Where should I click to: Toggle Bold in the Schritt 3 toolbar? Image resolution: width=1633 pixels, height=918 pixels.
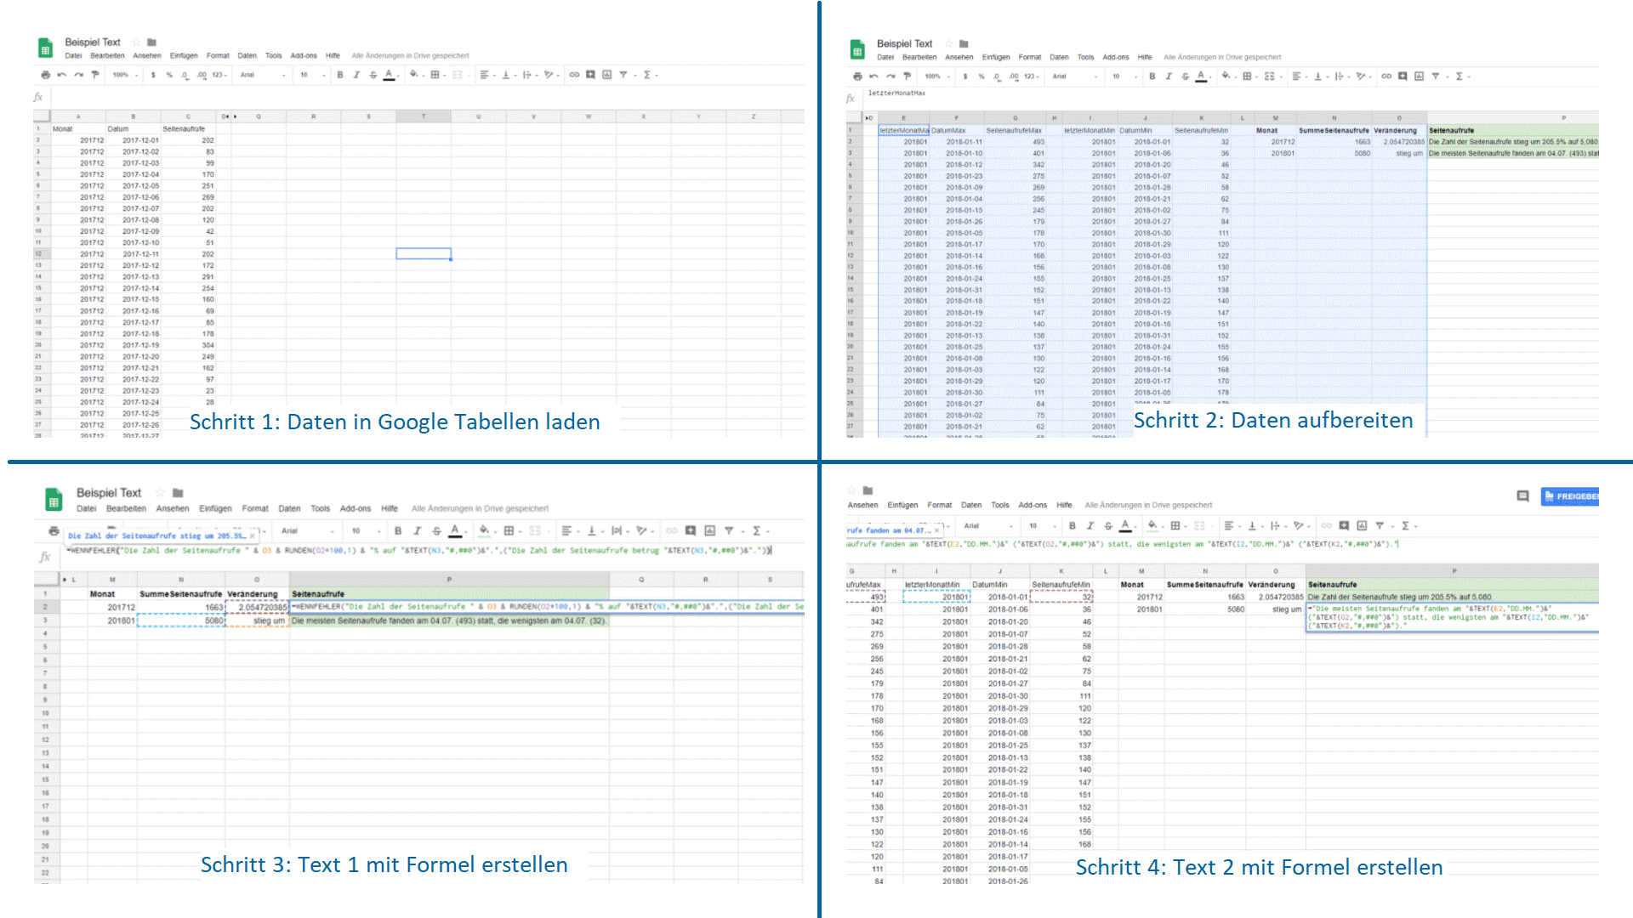[397, 530]
